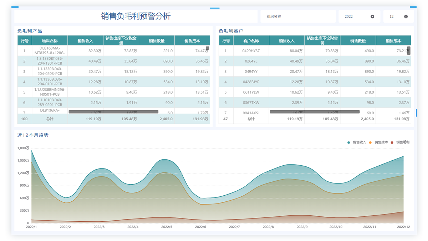
Task: Click the 组织名称 filter field
Action: click(298, 16)
